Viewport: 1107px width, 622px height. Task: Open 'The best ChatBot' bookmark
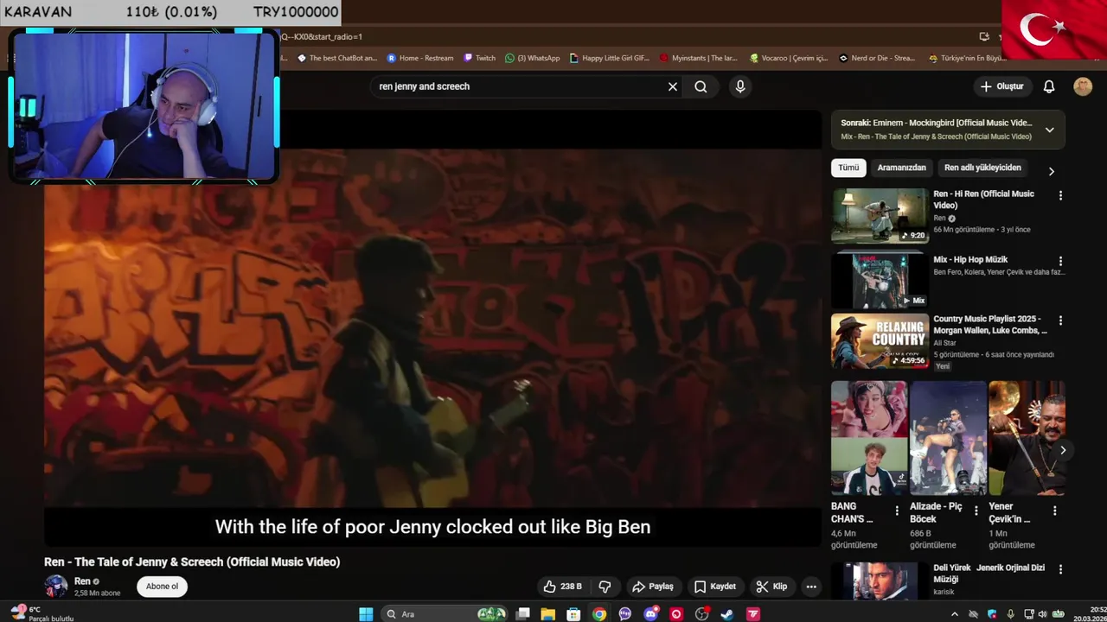pyautogui.click(x=337, y=58)
